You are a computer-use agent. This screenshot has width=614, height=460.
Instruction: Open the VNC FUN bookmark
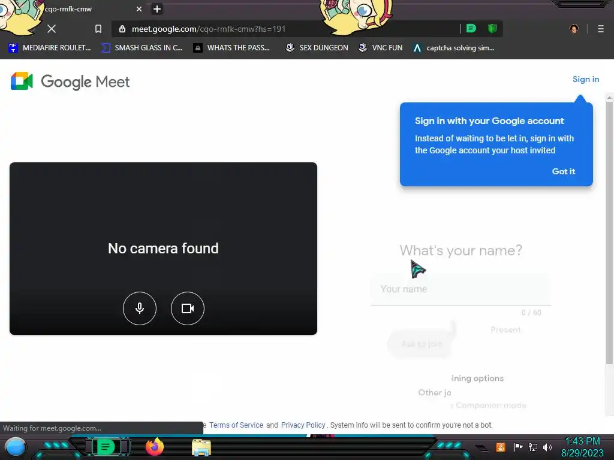pyautogui.click(x=381, y=48)
